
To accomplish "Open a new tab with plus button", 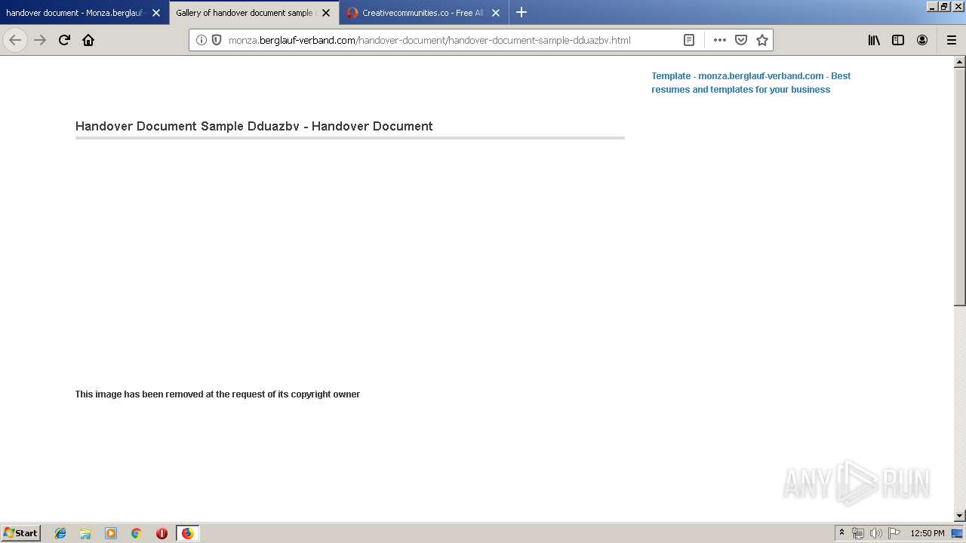I will tap(521, 12).
